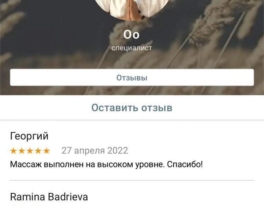Image resolution: width=264 pixels, height=206 pixels.
Task: Tap the "специалист" label under the name
Action: pyautogui.click(x=132, y=48)
